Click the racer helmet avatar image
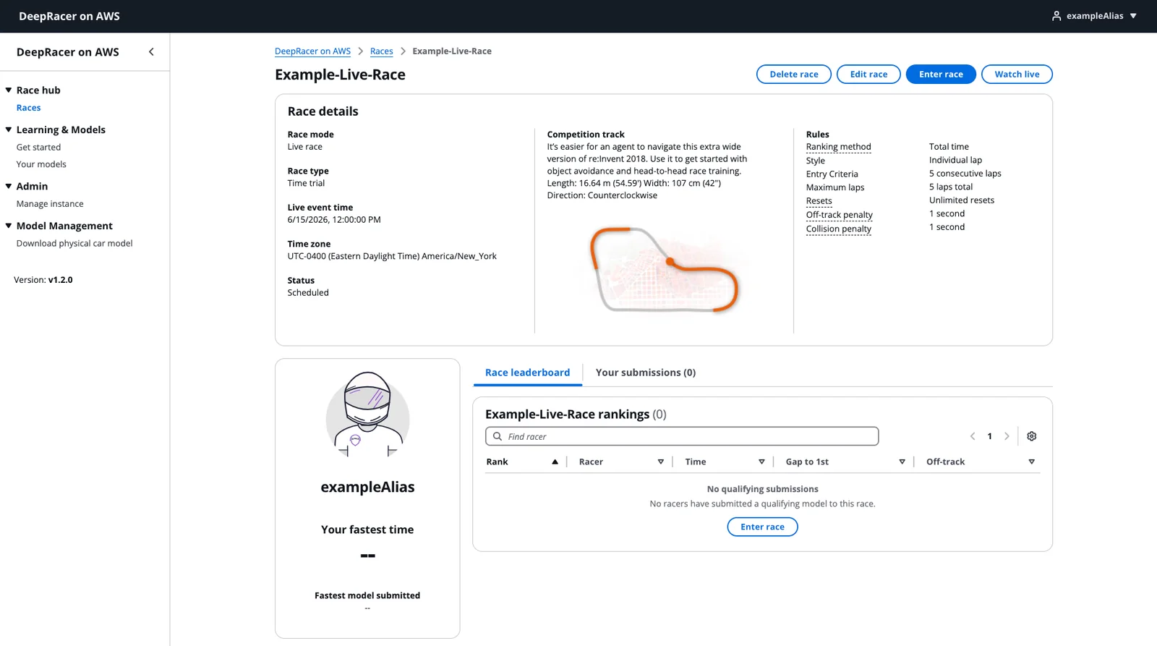This screenshot has height=646, width=1157. 367,415
